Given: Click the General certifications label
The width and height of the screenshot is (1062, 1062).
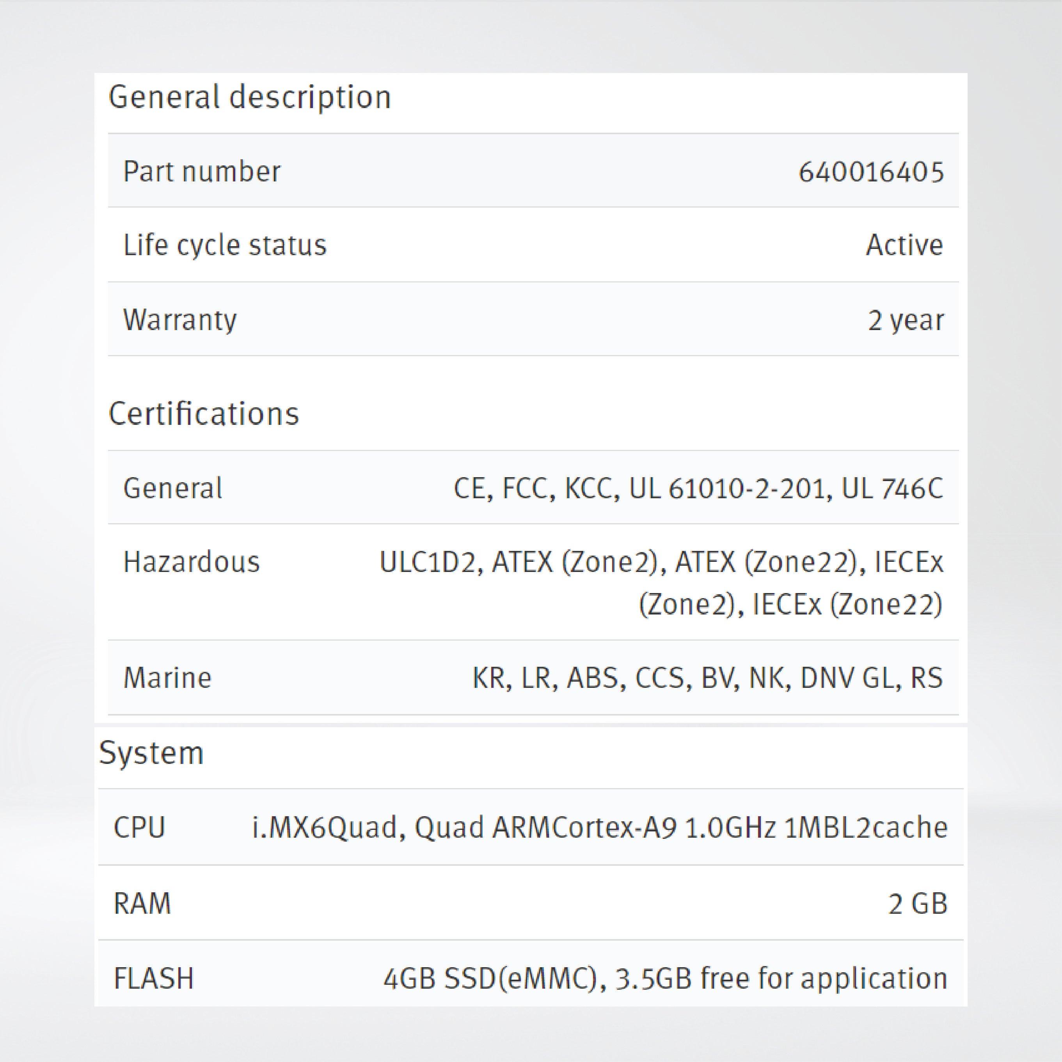Looking at the screenshot, I should (x=172, y=488).
